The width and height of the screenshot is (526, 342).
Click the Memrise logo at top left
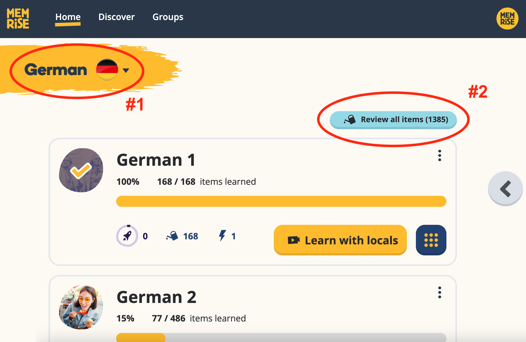pos(18,19)
